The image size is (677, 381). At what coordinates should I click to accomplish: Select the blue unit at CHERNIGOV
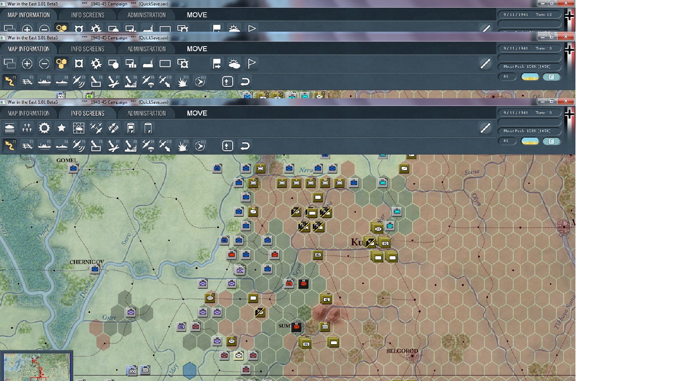pyautogui.click(x=95, y=269)
